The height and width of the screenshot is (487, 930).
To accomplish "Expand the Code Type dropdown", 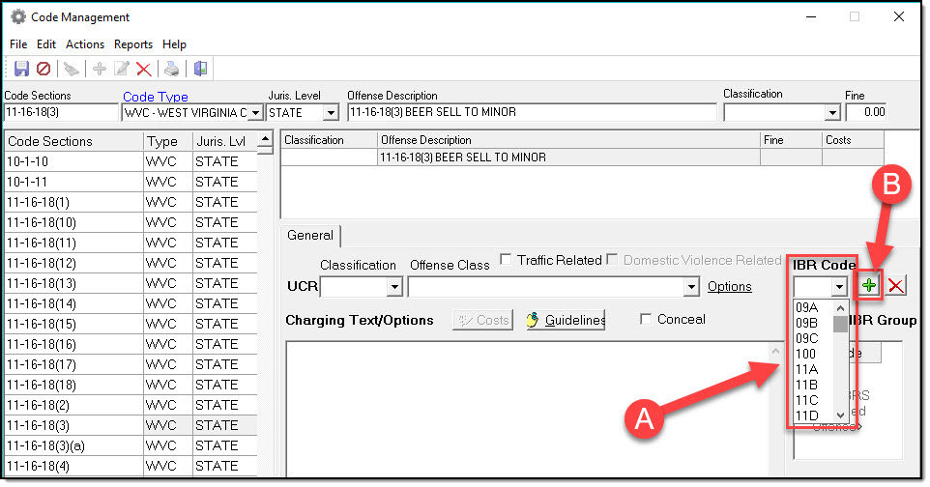I will click(255, 113).
